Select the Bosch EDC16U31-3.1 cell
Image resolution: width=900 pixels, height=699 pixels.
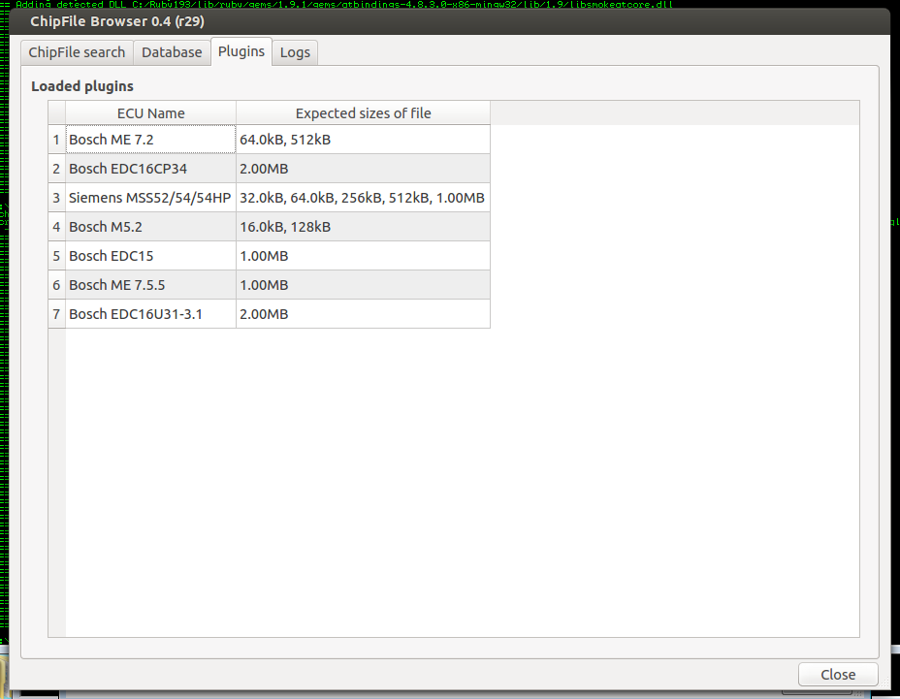[151, 314]
